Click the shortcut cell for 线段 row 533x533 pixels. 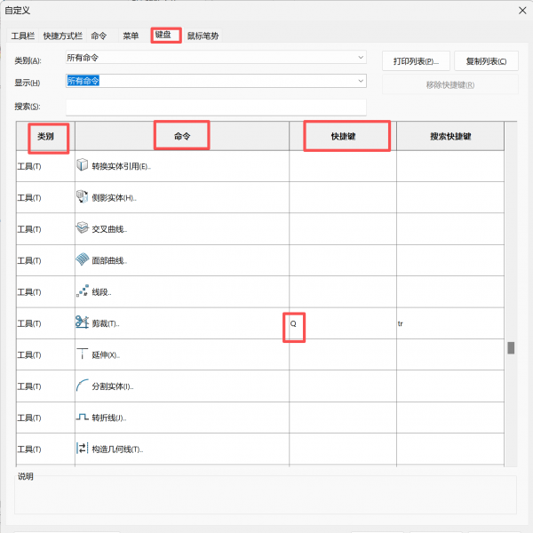pos(343,292)
